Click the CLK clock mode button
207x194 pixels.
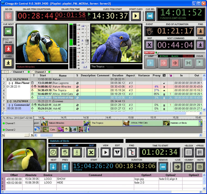click(x=53, y=152)
